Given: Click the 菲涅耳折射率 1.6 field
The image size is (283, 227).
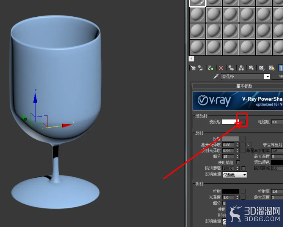Looking at the screenshot, I should click(x=277, y=151).
